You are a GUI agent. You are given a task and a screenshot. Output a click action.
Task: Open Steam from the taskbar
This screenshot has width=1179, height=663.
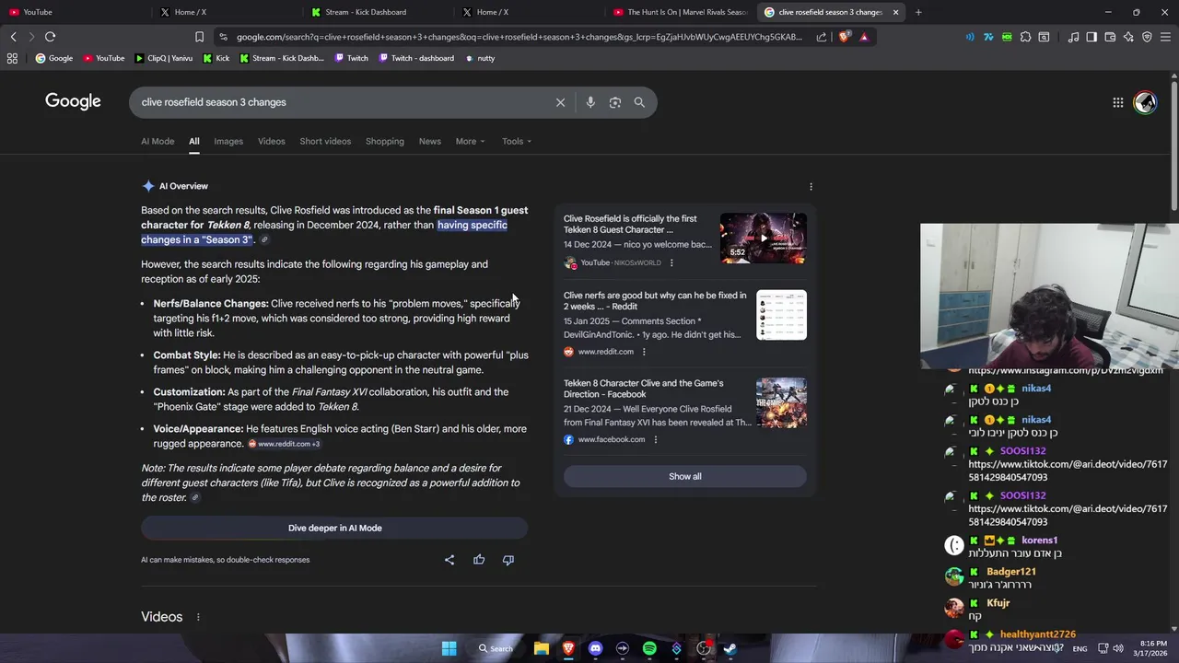pyautogui.click(x=730, y=648)
